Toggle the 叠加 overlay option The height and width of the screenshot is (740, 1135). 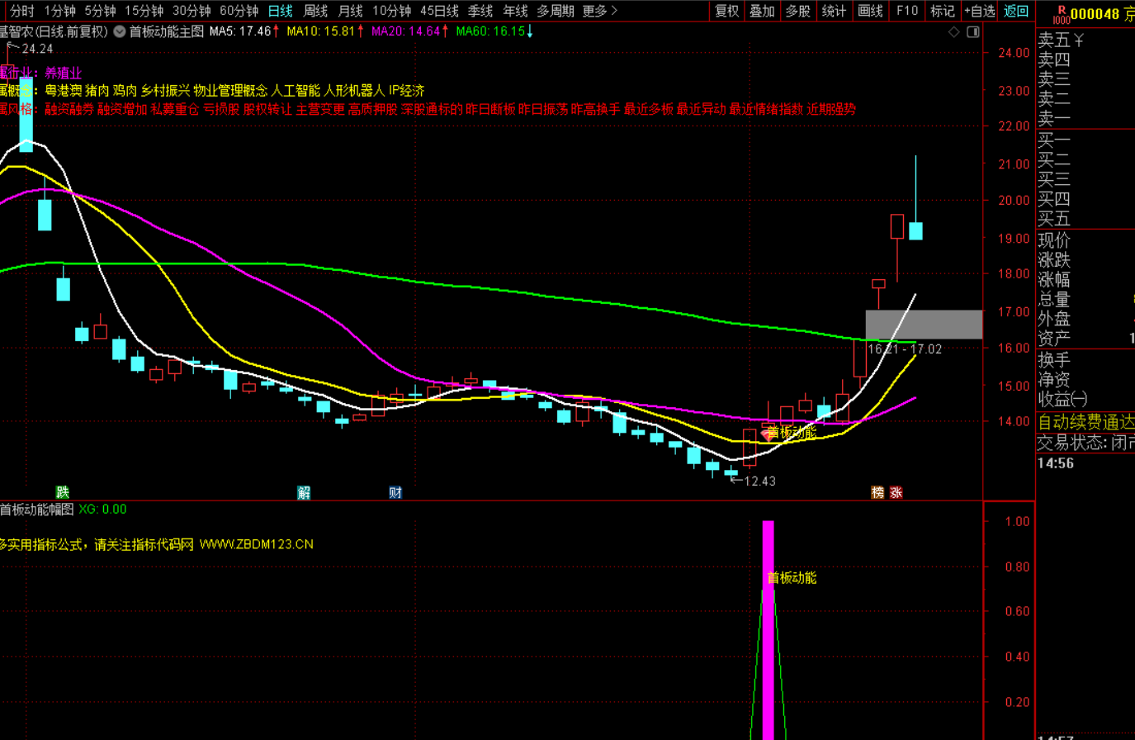[x=762, y=11]
